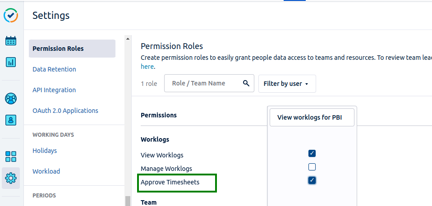
Task: Click the Tempo logo icon
Action: [x=10, y=15]
